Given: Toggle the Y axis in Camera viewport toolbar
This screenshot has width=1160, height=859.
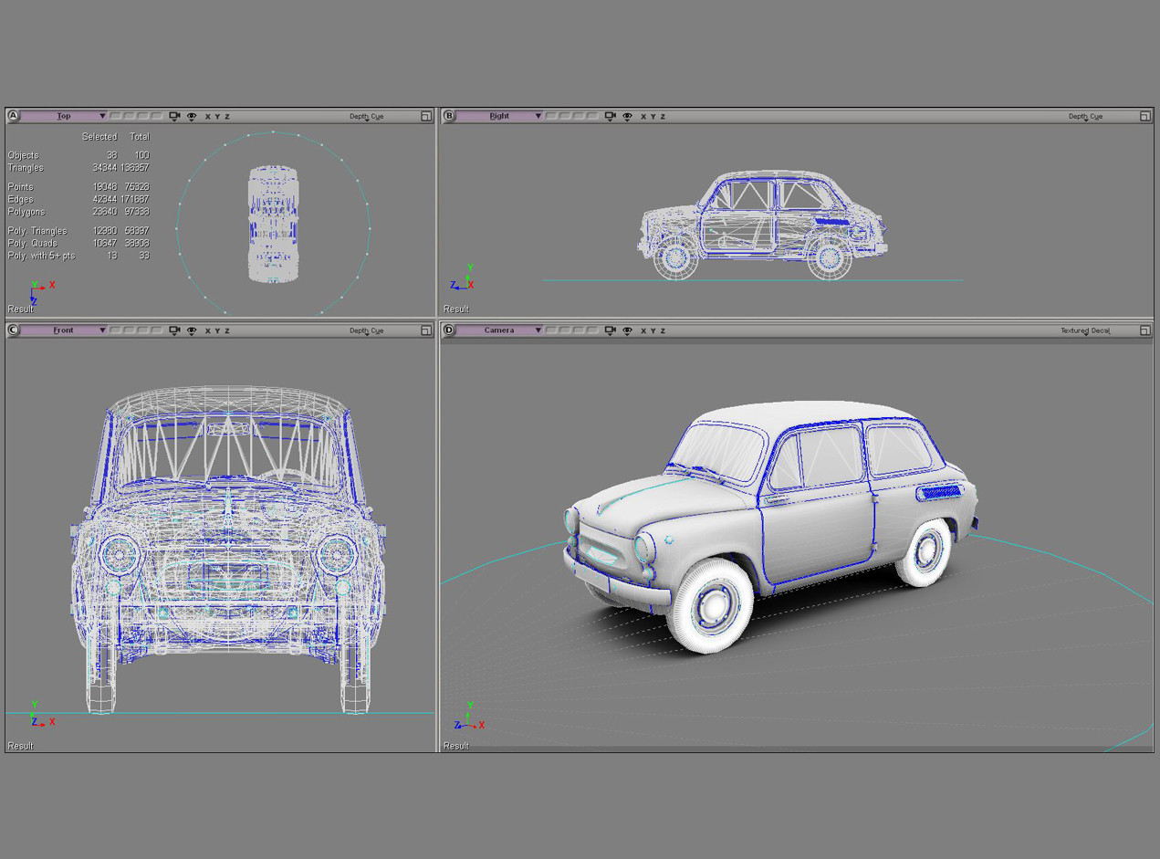Looking at the screenshot, I should pos(653,330).
